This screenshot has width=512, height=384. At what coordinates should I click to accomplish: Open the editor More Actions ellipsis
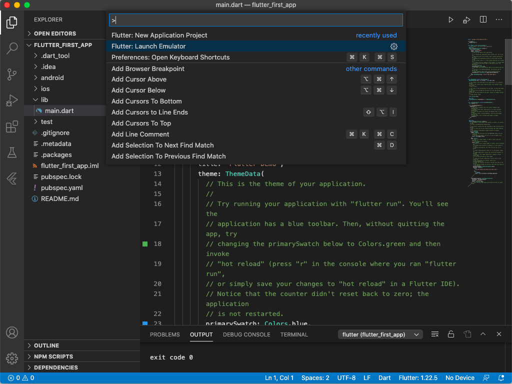coord(499,19)
